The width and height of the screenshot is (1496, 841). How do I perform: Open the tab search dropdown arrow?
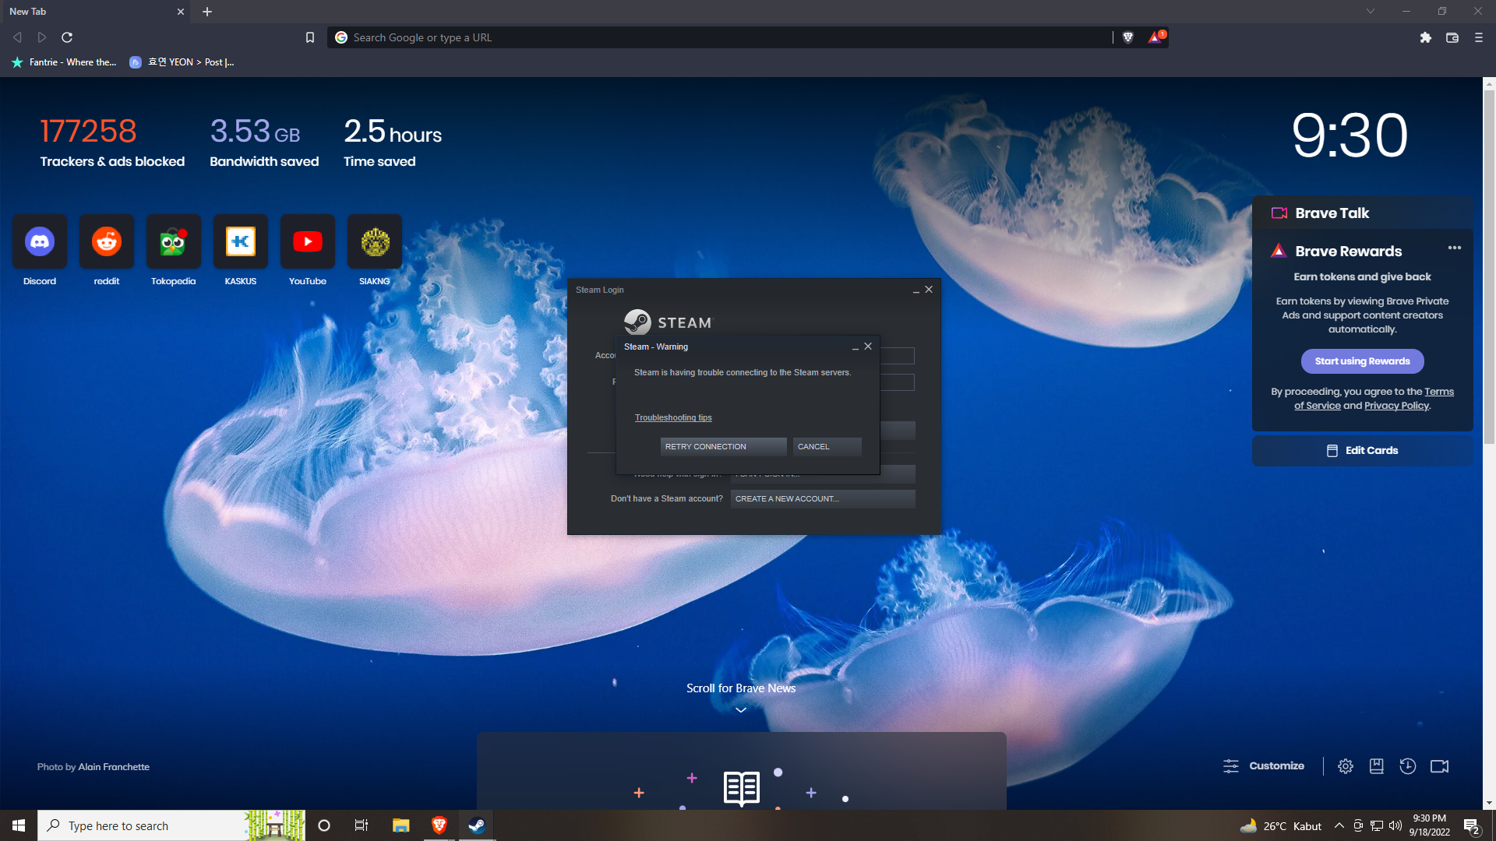(x=1371, y=11)
